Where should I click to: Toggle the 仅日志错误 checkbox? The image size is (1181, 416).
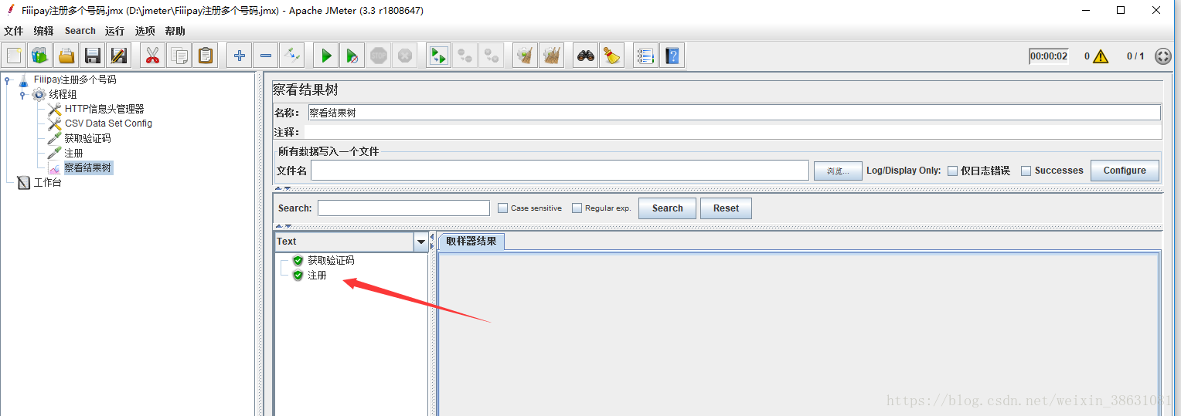click(952, 171)
